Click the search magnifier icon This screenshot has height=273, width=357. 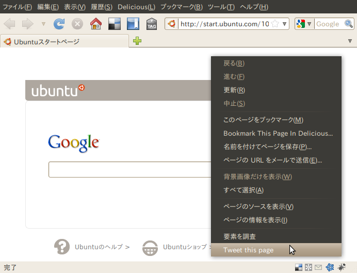click(349, 24)
